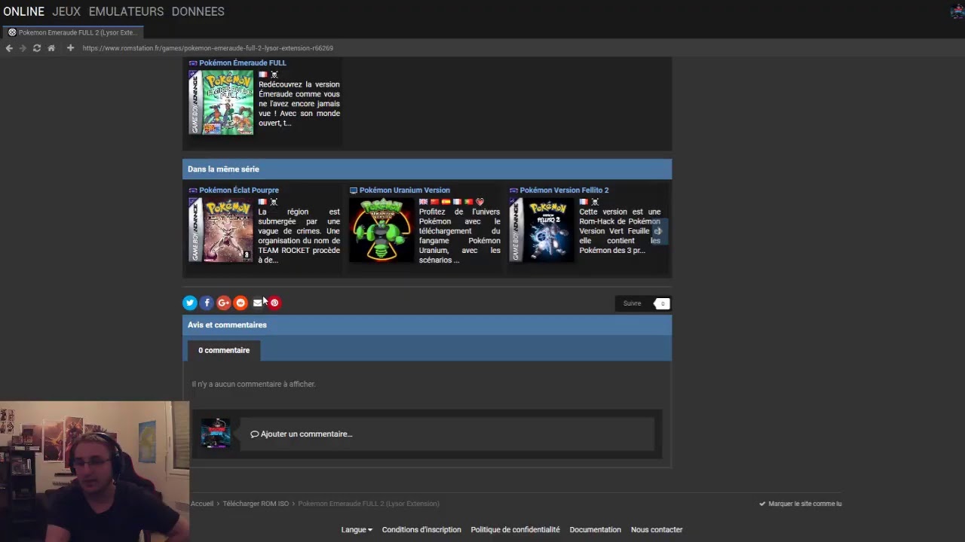Open the Pokémon Éclat Pourpre title link
Screen dimensions: 965x542
[x=238, y=190]
